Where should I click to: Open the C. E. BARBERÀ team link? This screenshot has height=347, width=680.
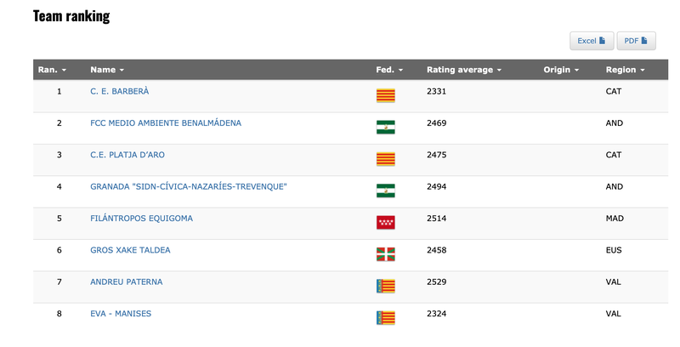[120, 91]
